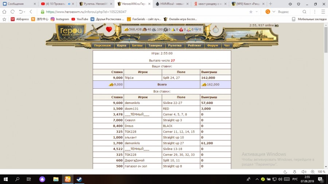Toggle browser night mode moon icon

point(285,172)
